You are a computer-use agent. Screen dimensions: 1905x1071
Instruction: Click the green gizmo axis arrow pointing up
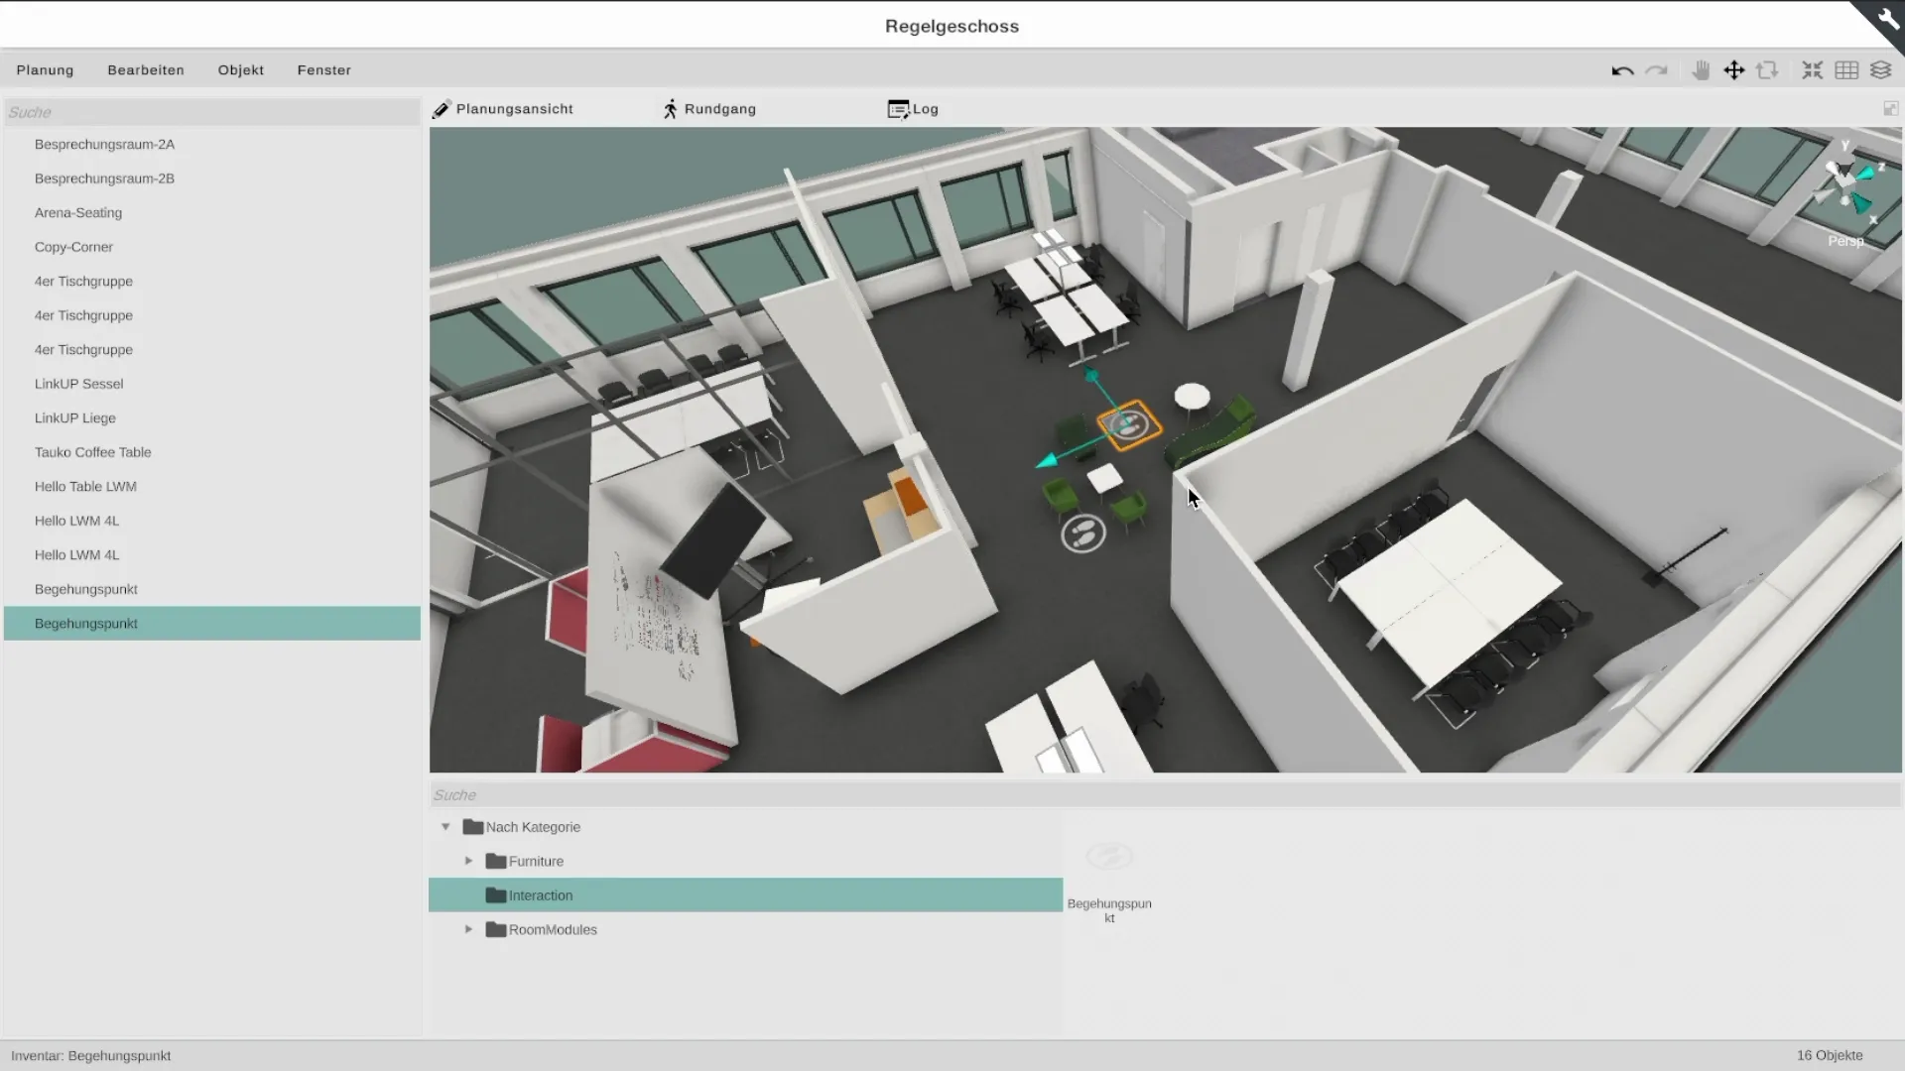pos(1091,376)
